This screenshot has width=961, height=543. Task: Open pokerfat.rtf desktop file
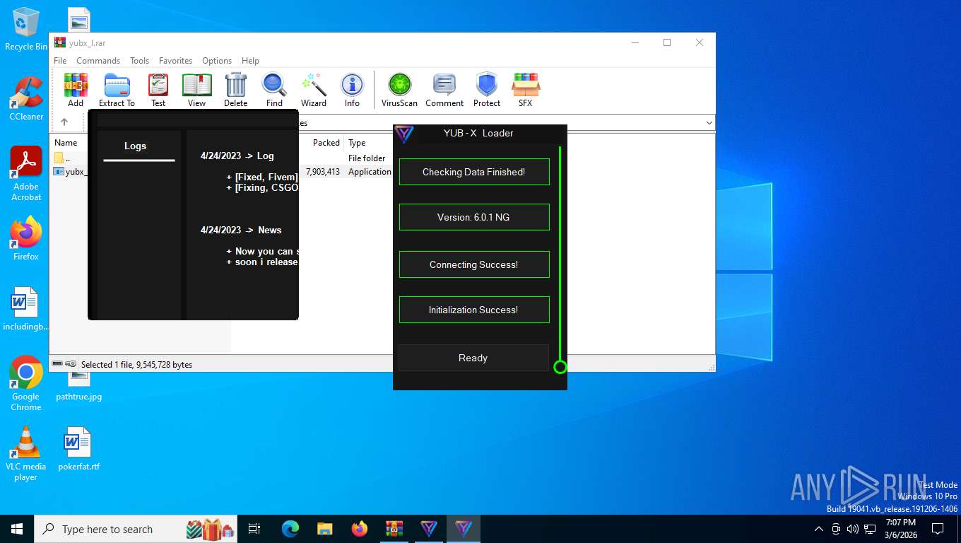click(78, 449)
